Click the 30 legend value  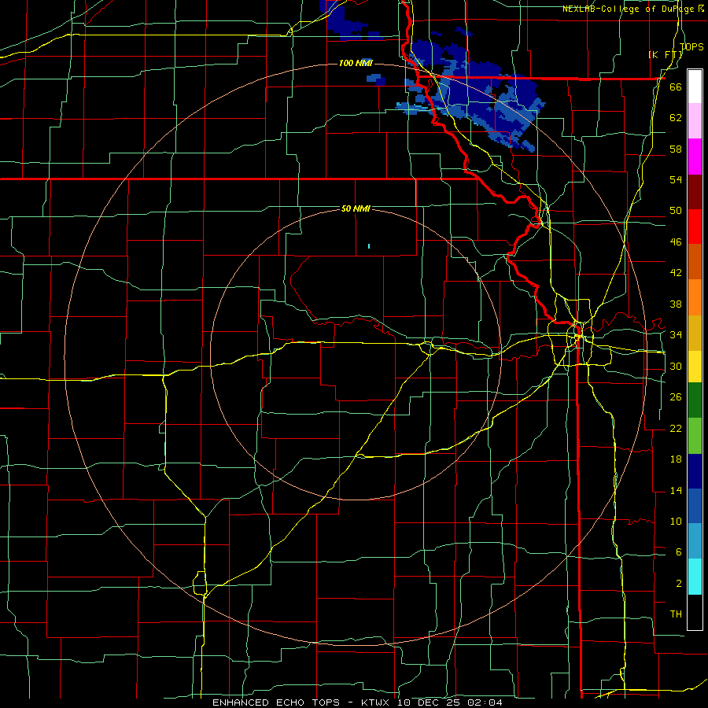(676, 366)
